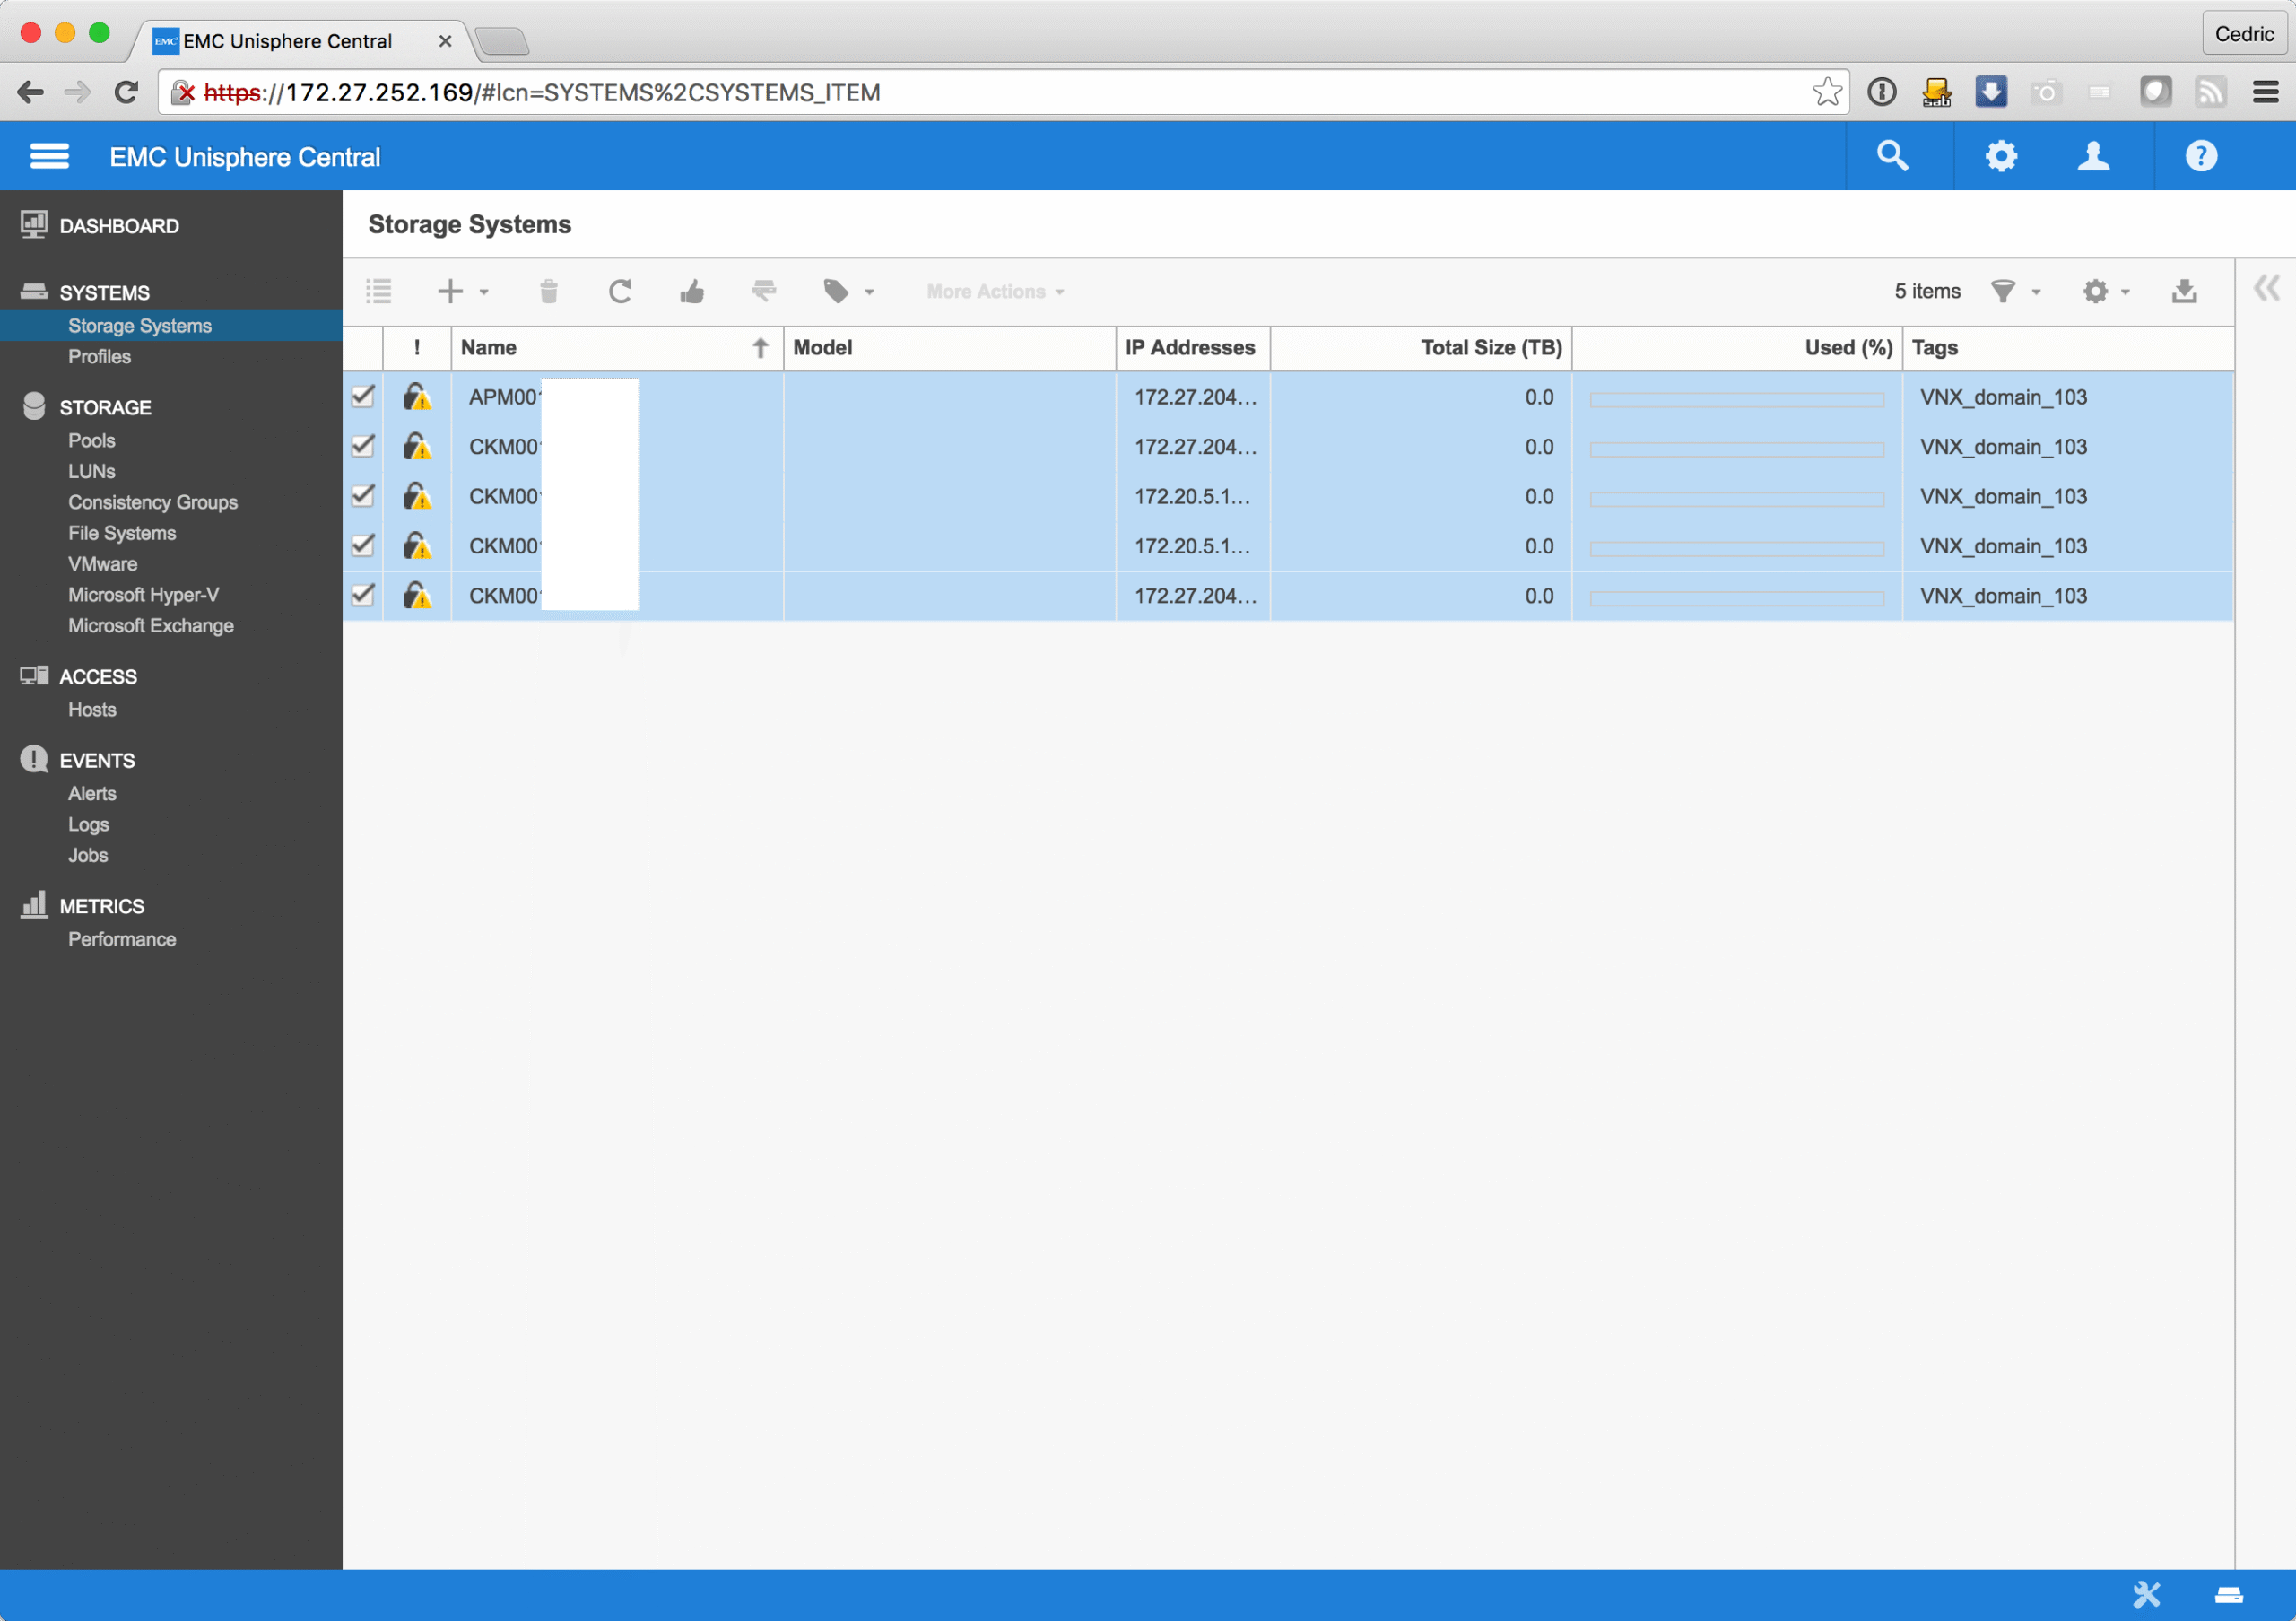Uncheck the last CKM00 row checkbox

(x=363, y=595)
